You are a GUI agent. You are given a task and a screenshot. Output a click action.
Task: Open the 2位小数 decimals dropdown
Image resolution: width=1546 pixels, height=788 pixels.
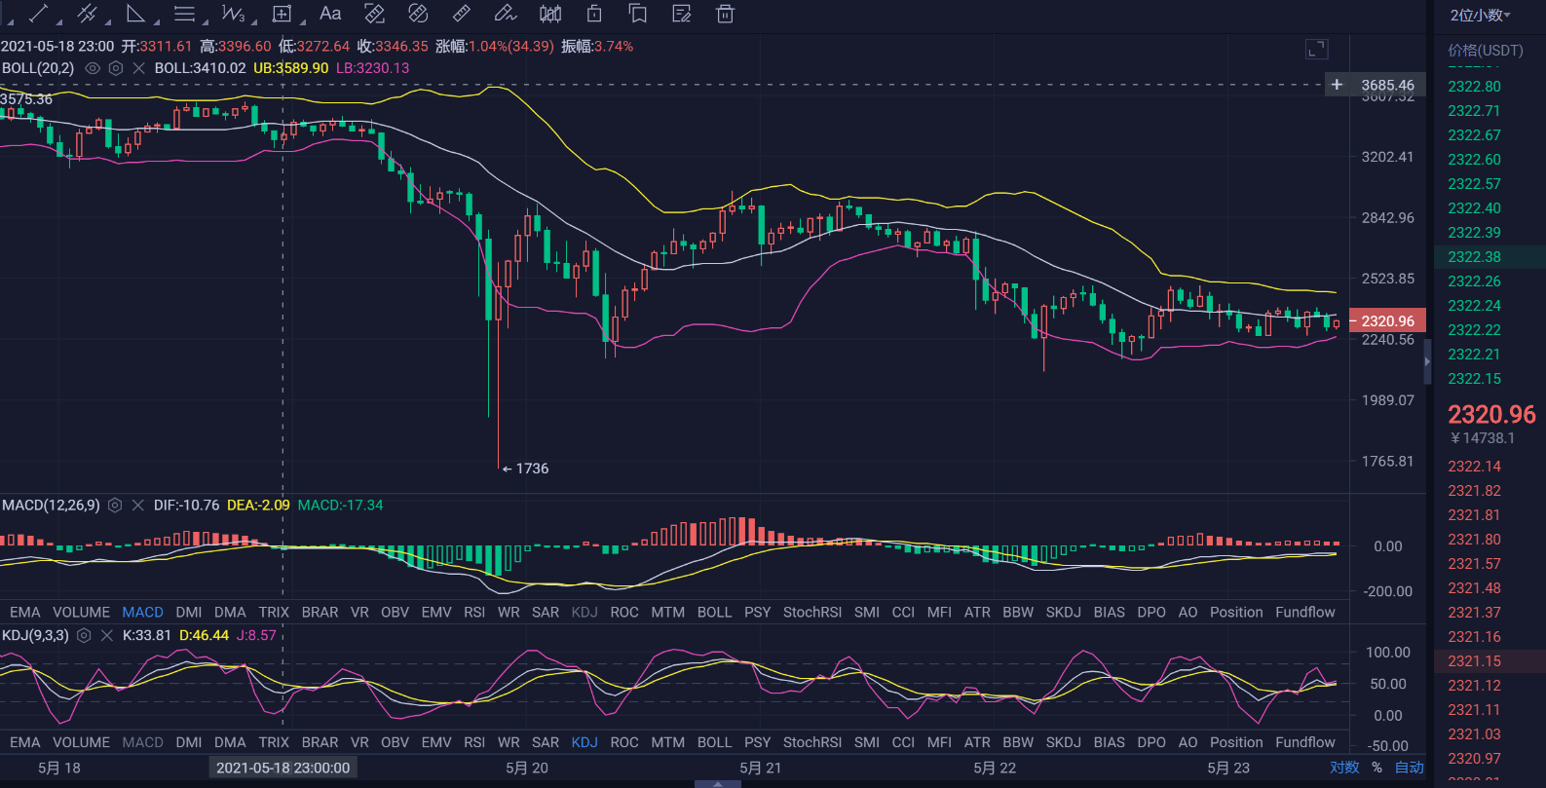[x=1480, y=15]
